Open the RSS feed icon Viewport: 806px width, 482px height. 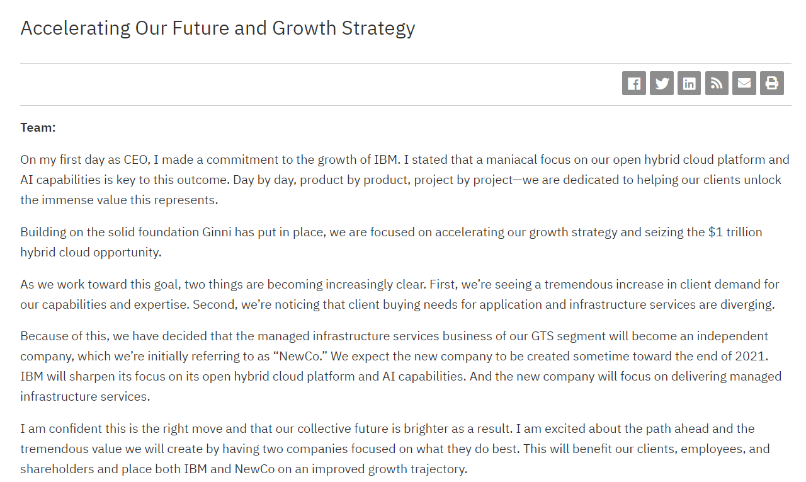point(717,83)
